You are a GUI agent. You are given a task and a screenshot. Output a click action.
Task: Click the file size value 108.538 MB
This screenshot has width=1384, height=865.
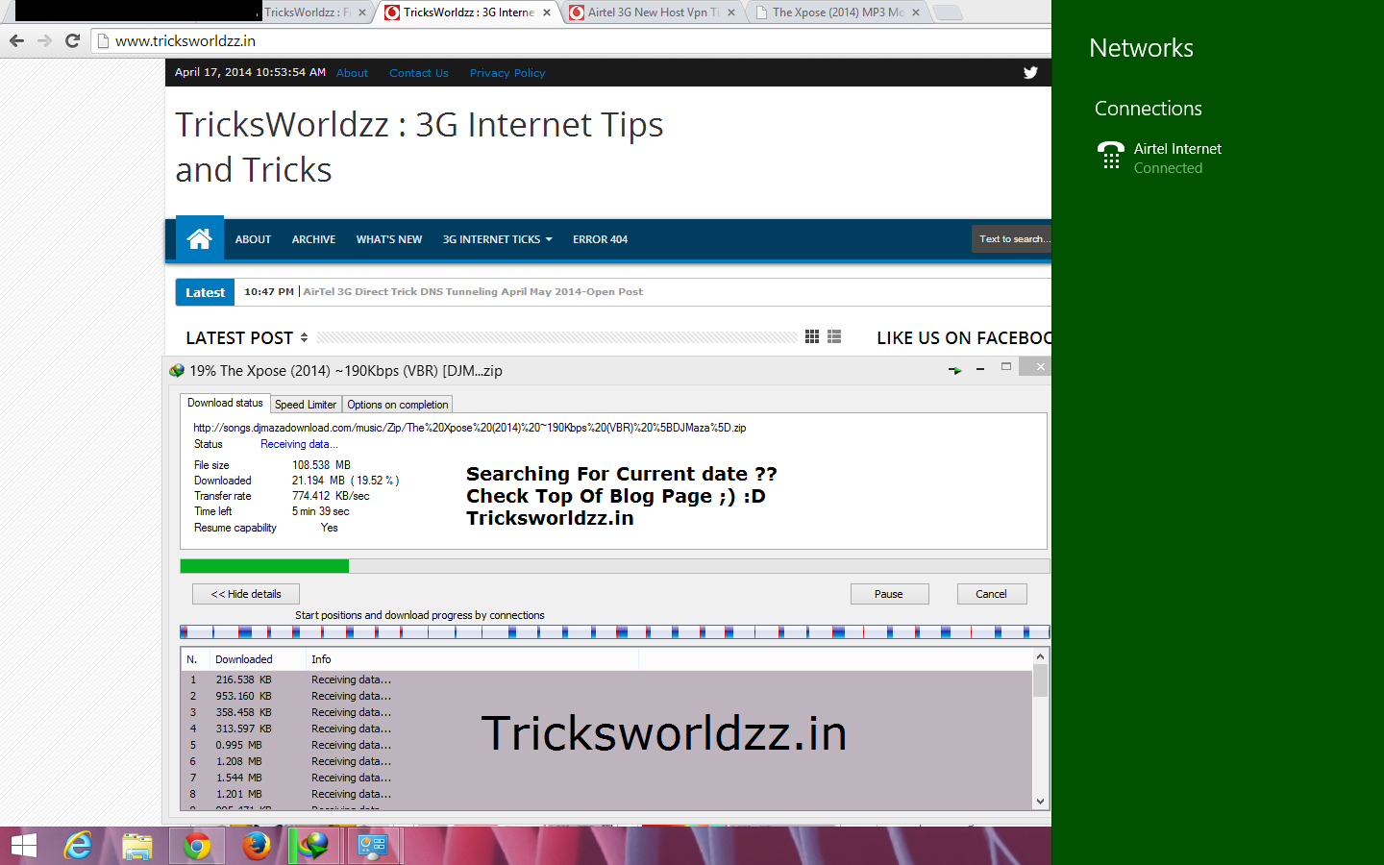321,465
